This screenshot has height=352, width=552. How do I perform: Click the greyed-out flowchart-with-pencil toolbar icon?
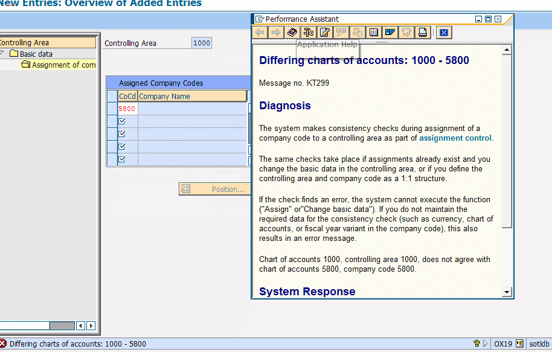coord(341,33)
